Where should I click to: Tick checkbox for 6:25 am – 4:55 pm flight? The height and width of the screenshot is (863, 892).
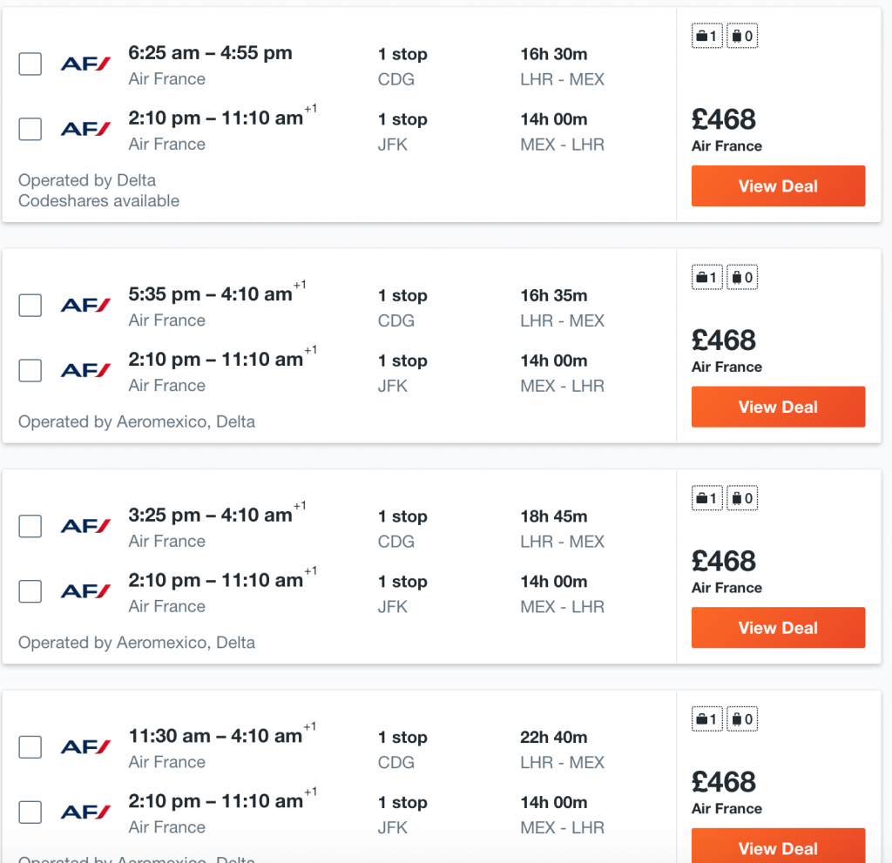(30, 64)
